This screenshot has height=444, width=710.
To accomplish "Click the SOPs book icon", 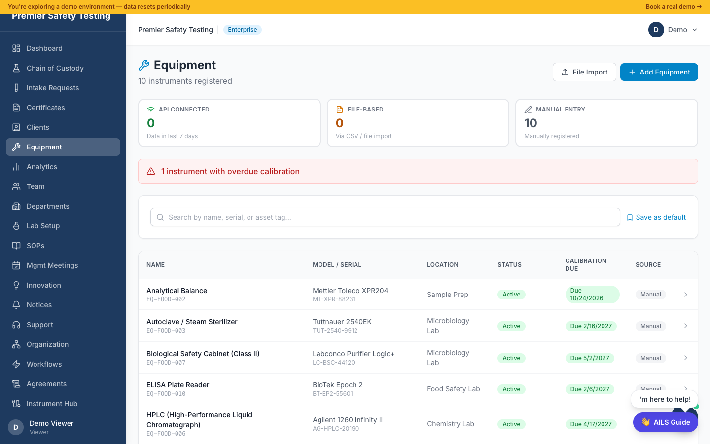I will 16,246.
